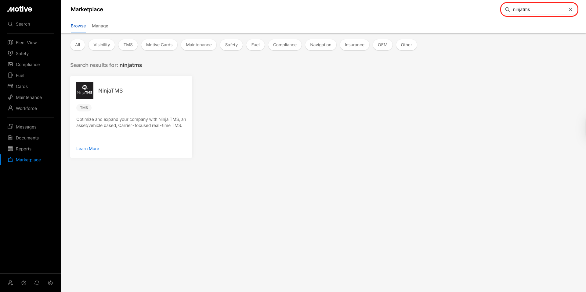Screen dimensions: 586x292
Task: Switch to the Browse tab
Action: [x=78, y=26]
